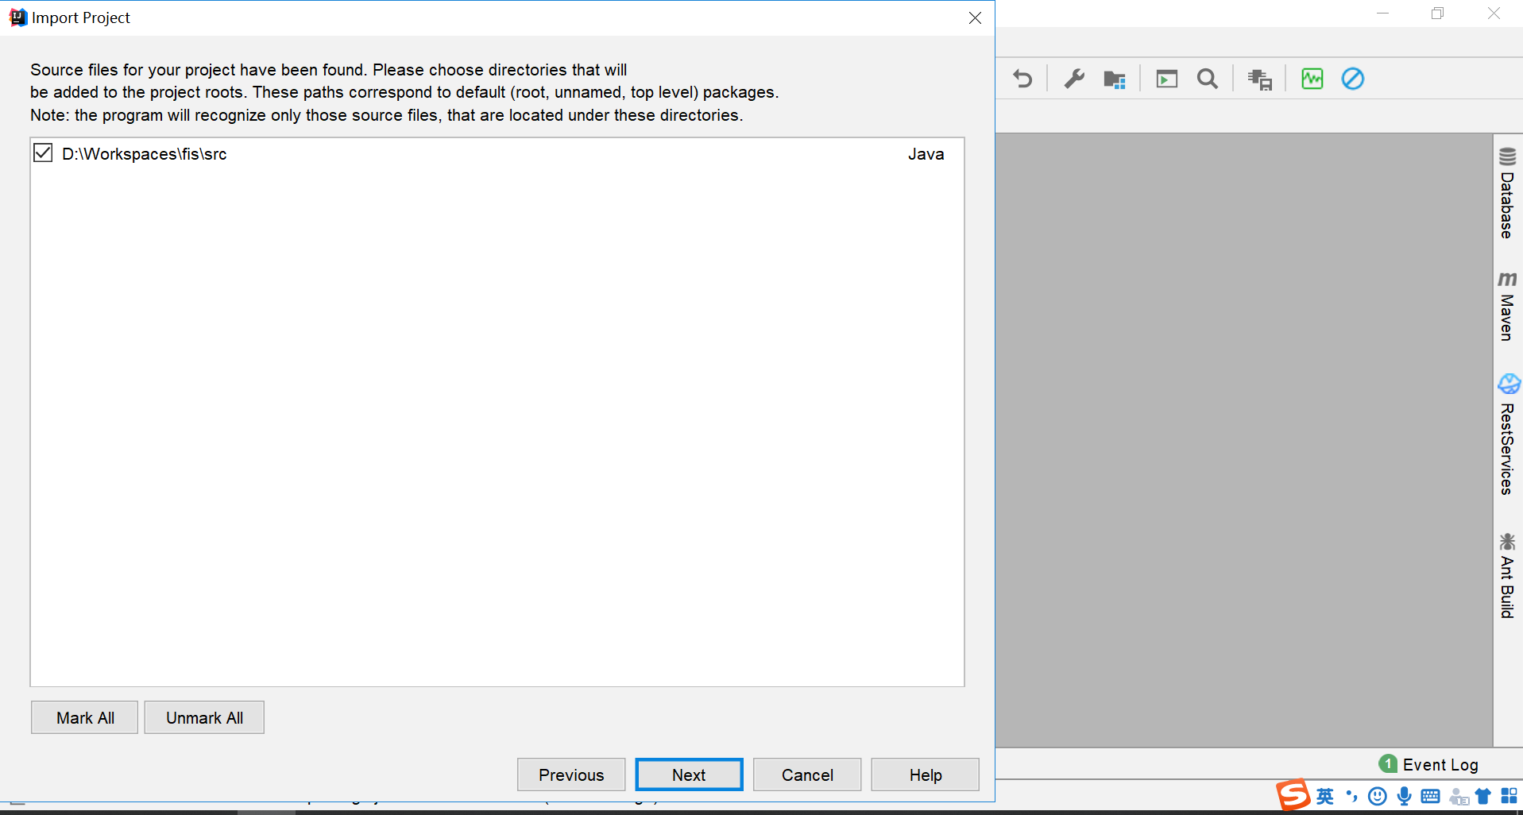Click the IntelliJ logo in dialog title
This screenshot has width=1523, height=815.
(17, 17)
